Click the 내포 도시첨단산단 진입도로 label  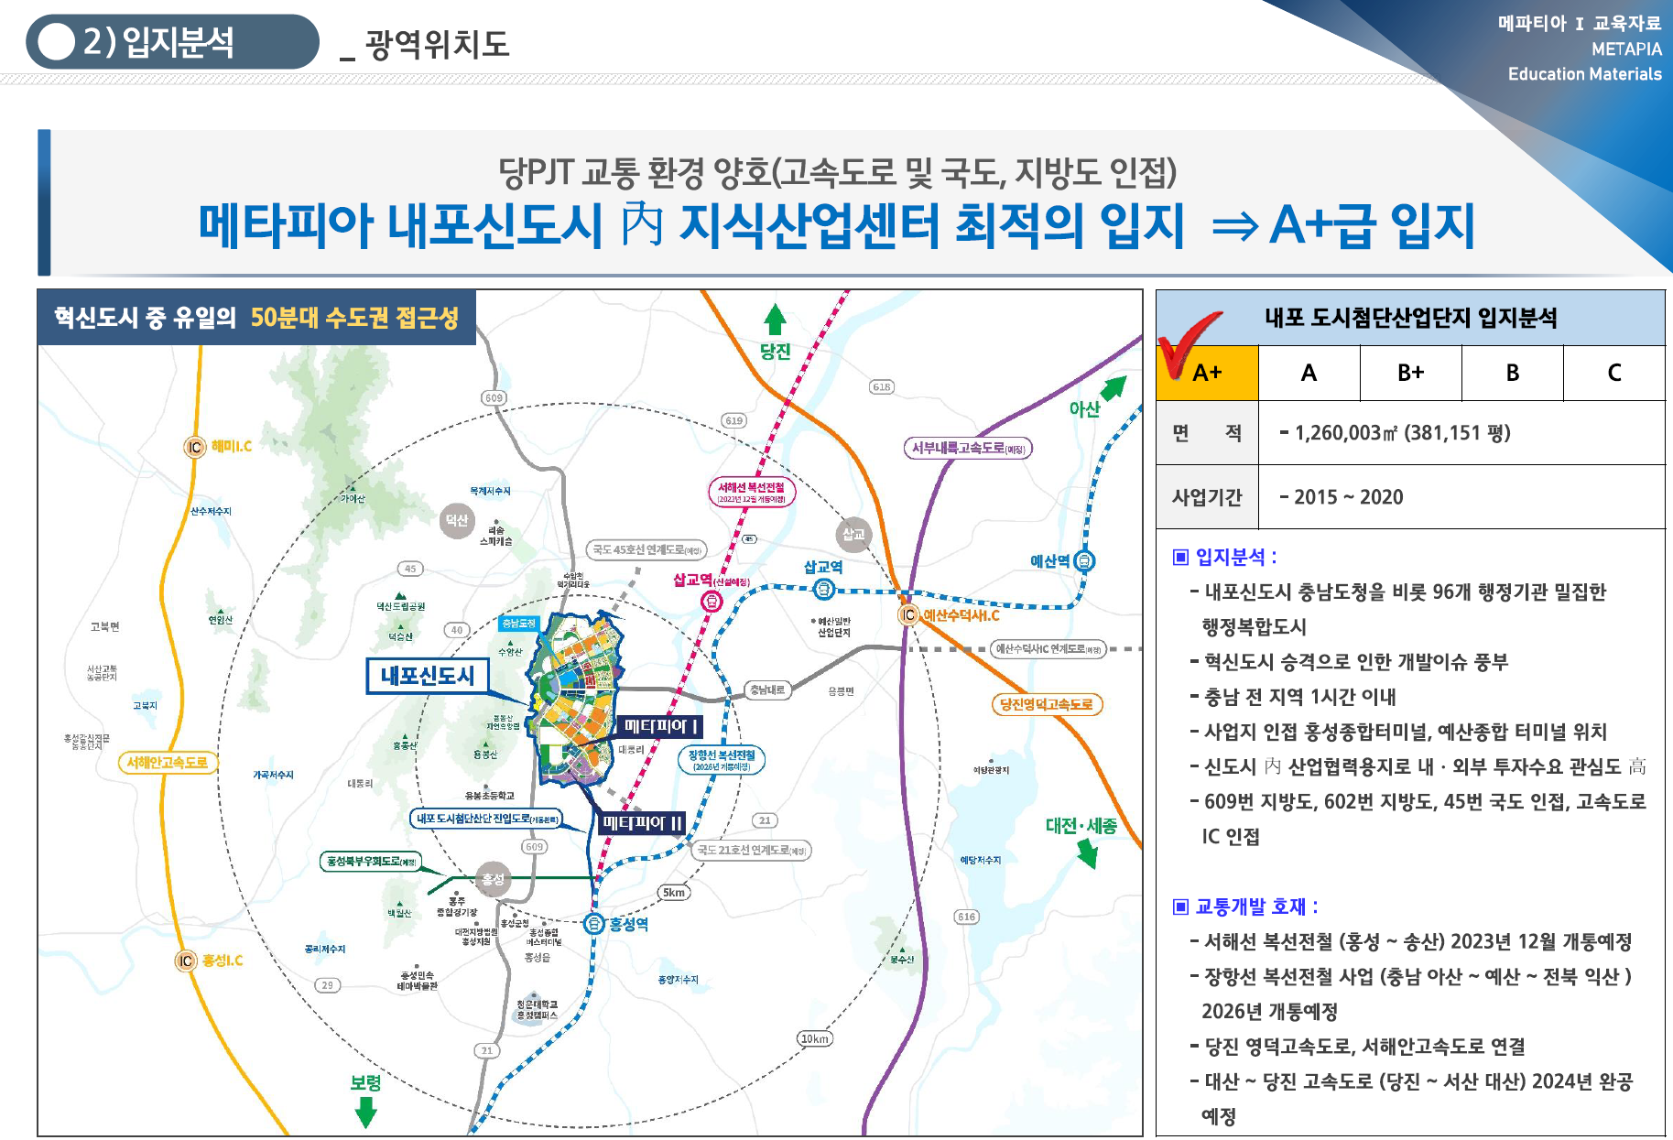486,819
